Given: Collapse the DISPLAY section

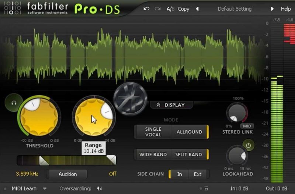Looking at the screenshot, I should tap(171, 105).
